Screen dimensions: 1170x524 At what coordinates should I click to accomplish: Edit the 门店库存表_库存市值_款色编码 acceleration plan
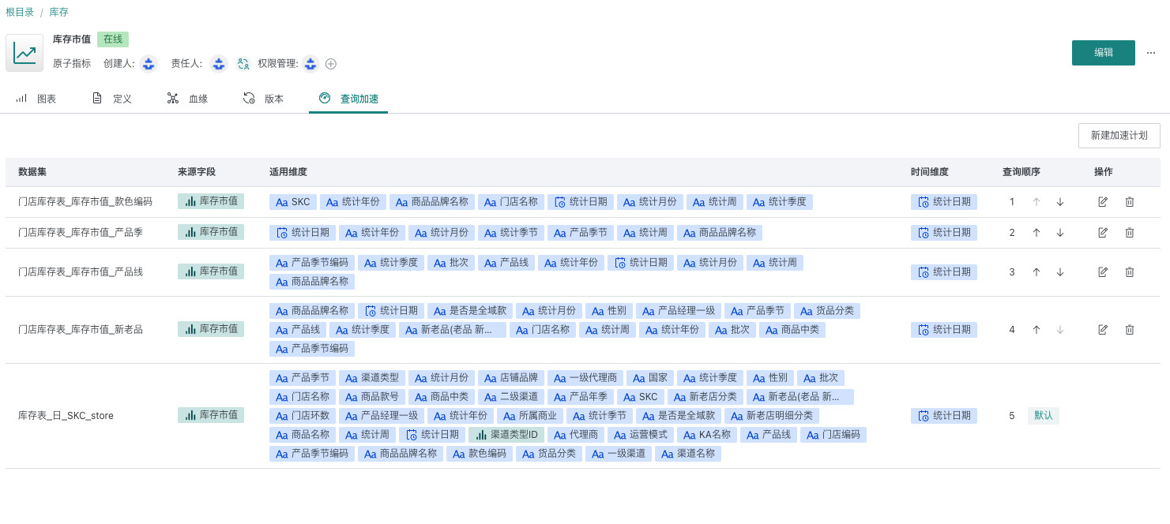[1103, 202]
